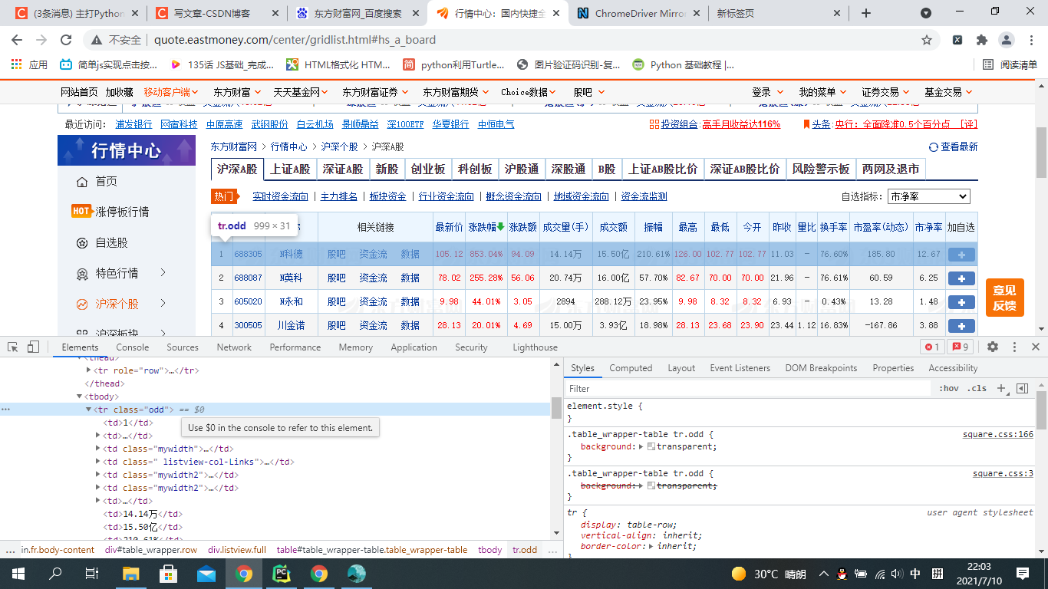
Task: Open the Mail app on the taskbar
Action: pos(206,574)
